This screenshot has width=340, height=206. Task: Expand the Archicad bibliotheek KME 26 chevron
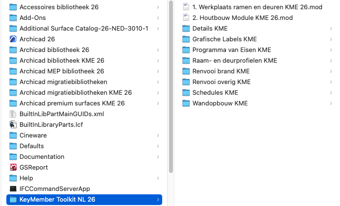click(x=158, y=61)
